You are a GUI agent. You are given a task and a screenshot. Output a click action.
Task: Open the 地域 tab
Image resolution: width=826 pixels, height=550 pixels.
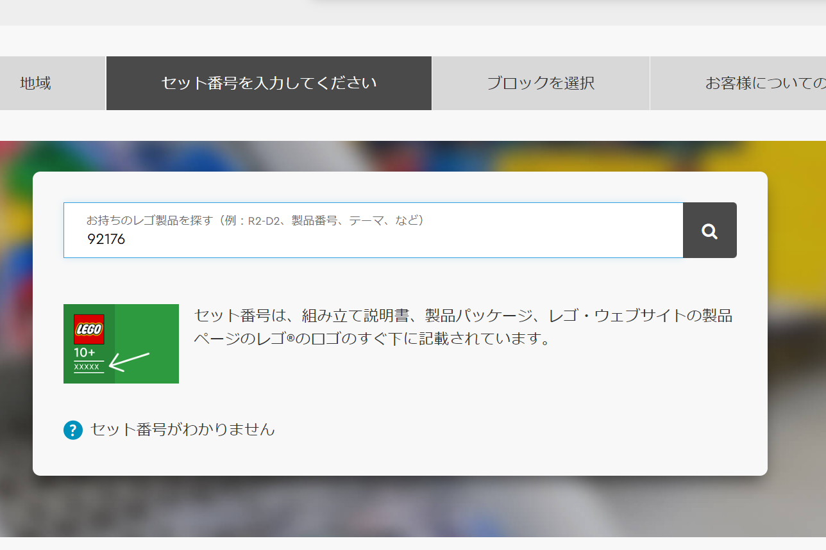[x=36, y=83]
